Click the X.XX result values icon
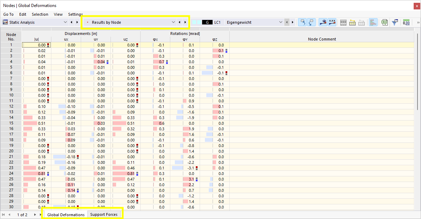Viewport: 421px width, 219px height. (x=331, y=22)
